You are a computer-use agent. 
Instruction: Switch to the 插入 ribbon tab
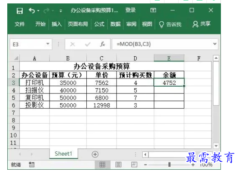[57, 24]
